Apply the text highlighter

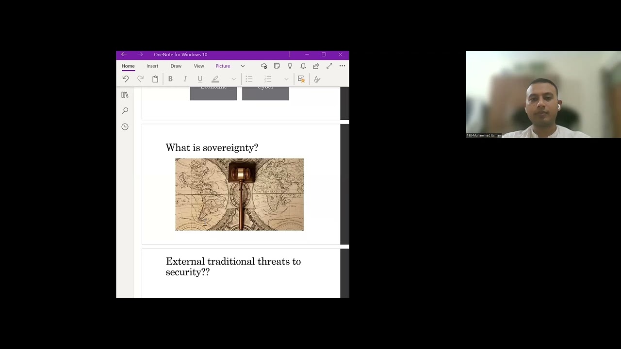215,79
